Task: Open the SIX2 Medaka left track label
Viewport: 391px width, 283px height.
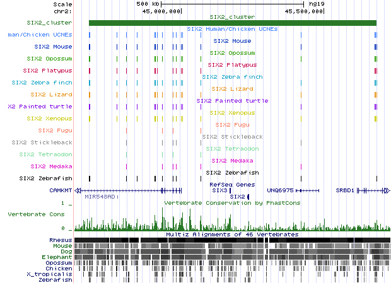Action: click(52, 166)
